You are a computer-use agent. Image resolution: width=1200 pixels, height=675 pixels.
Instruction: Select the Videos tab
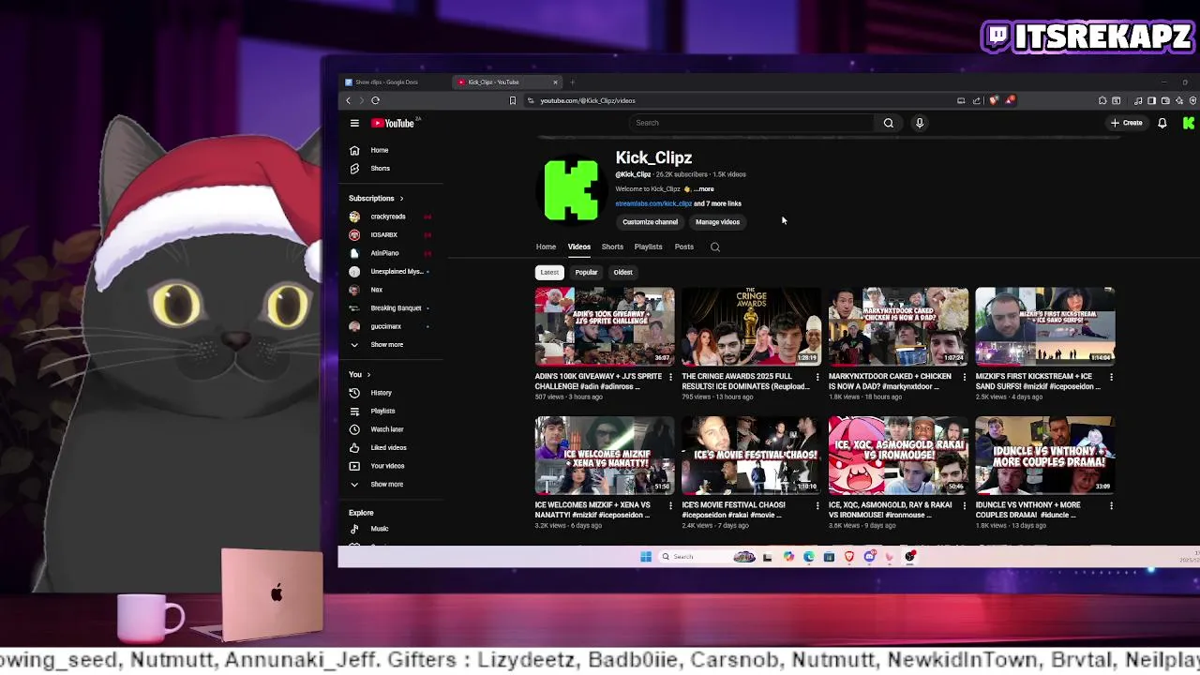578,247
